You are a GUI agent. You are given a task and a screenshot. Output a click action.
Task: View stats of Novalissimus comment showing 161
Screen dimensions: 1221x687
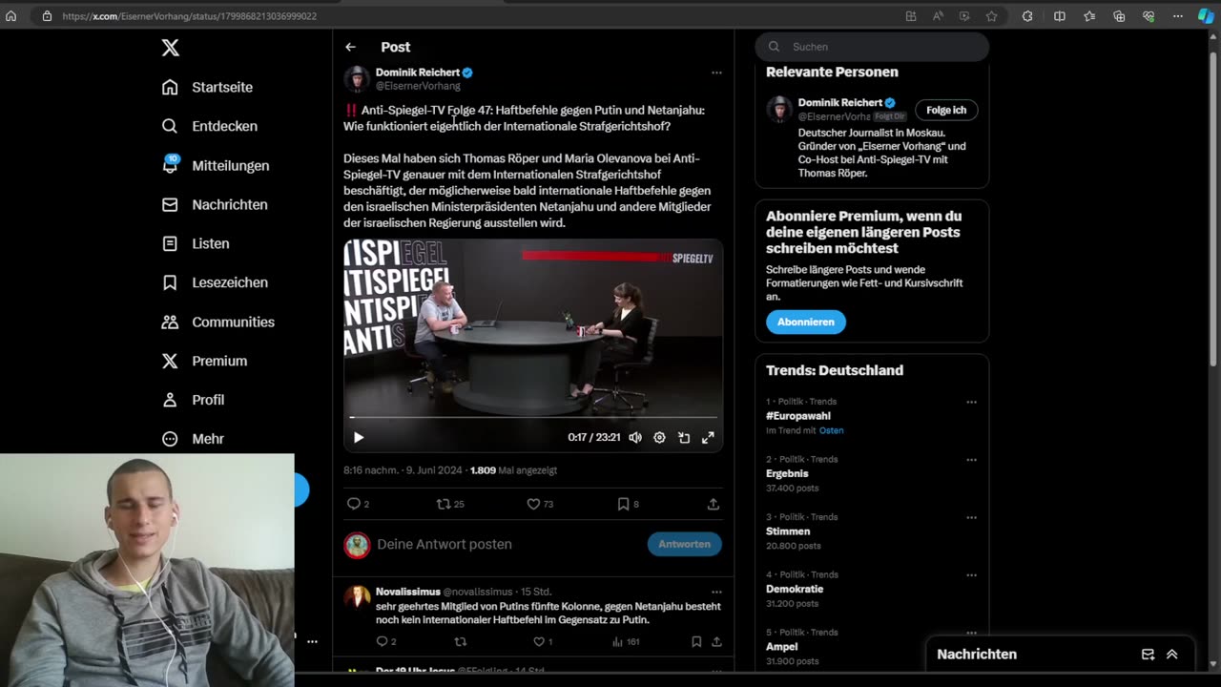[x=624, y=642]
